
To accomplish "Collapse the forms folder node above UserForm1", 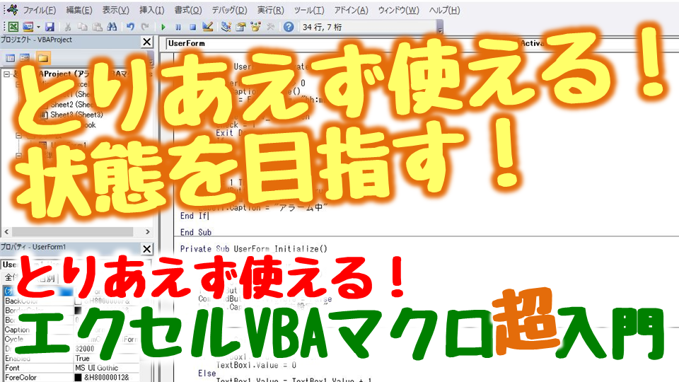I will (x=18, y=136).
